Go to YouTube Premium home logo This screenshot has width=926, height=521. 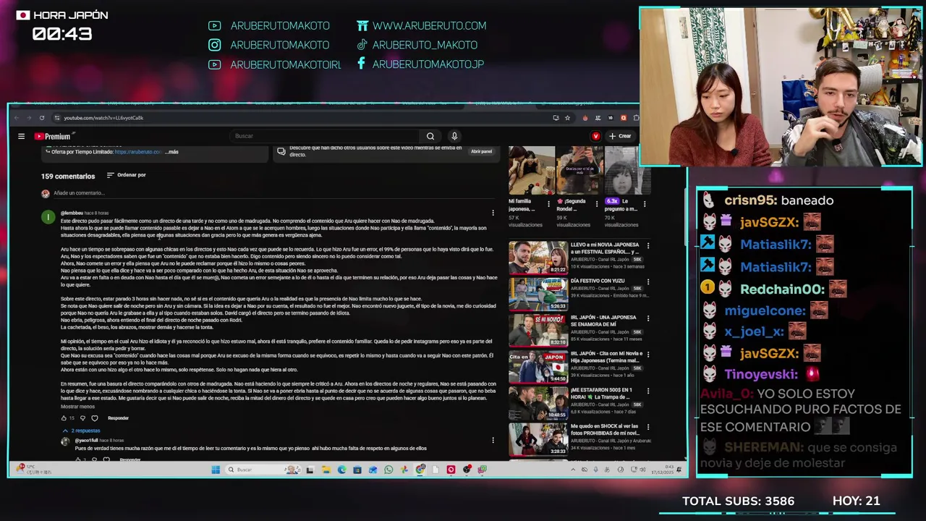point(53,136)
